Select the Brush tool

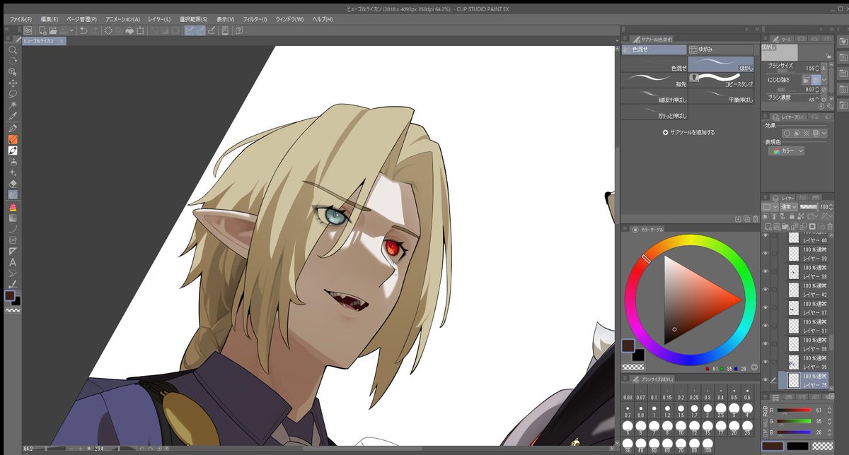[13, 150]
